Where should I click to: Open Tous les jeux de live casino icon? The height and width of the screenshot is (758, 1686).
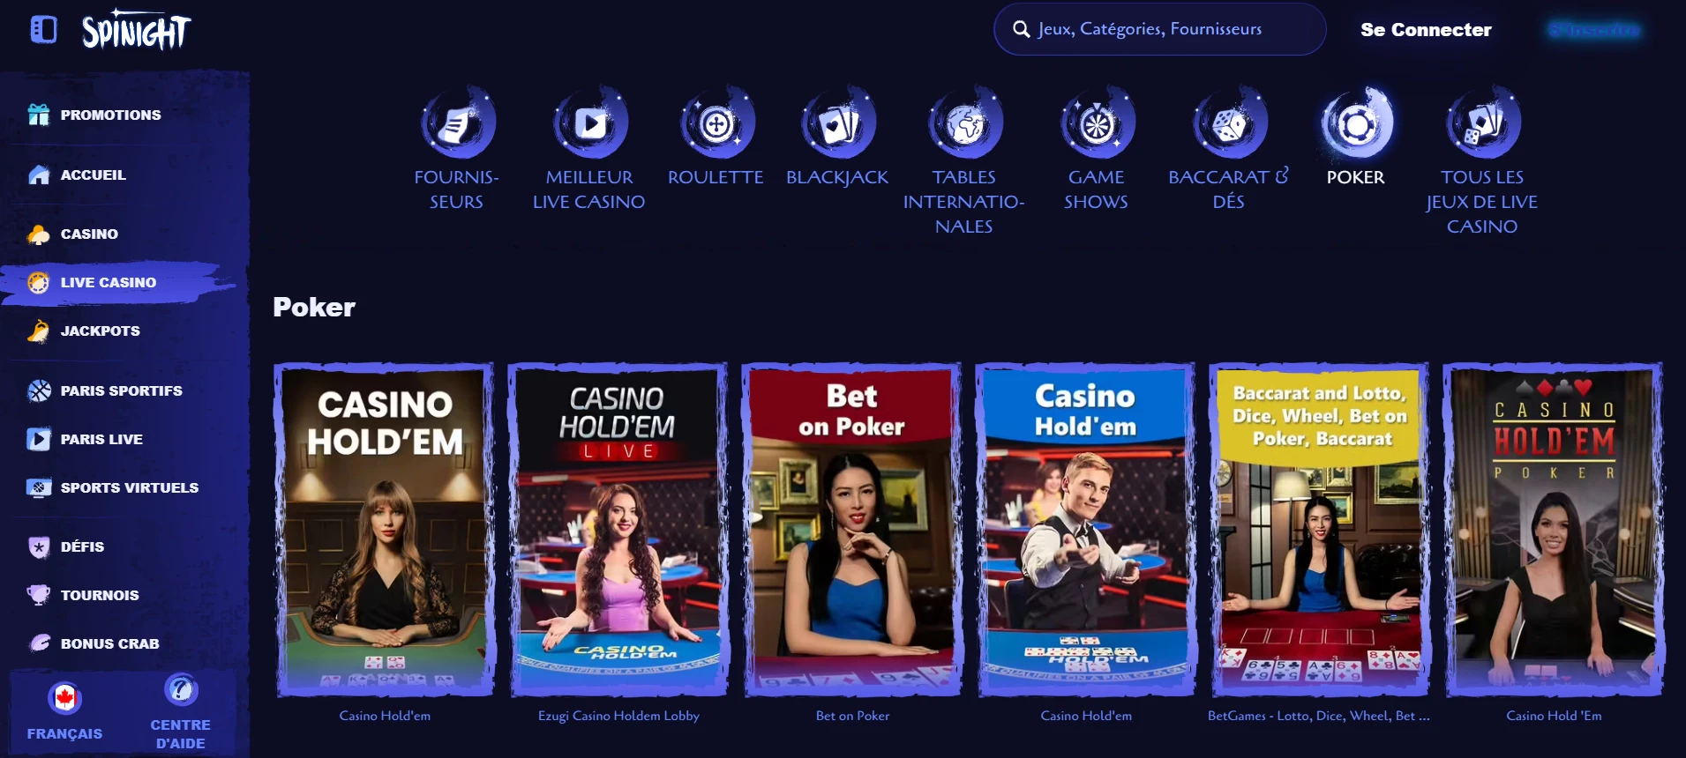1482,123
